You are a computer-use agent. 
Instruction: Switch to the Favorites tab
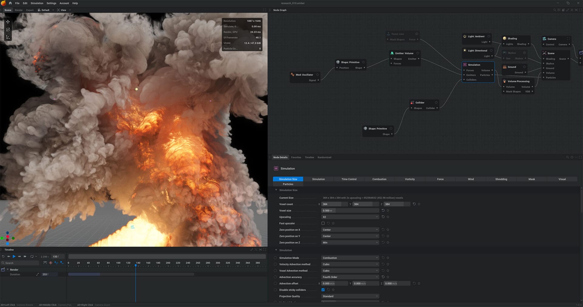click(x=296, y=157)
